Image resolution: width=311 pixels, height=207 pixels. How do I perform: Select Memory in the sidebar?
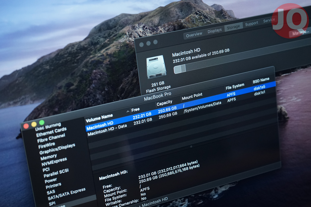[x=48, y=157]
